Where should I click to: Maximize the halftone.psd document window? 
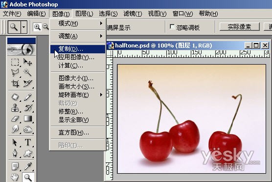[x=256, y=45]
